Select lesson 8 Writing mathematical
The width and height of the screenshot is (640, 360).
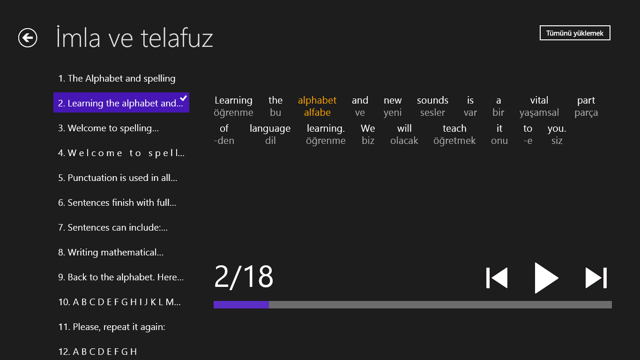[111, 252]
